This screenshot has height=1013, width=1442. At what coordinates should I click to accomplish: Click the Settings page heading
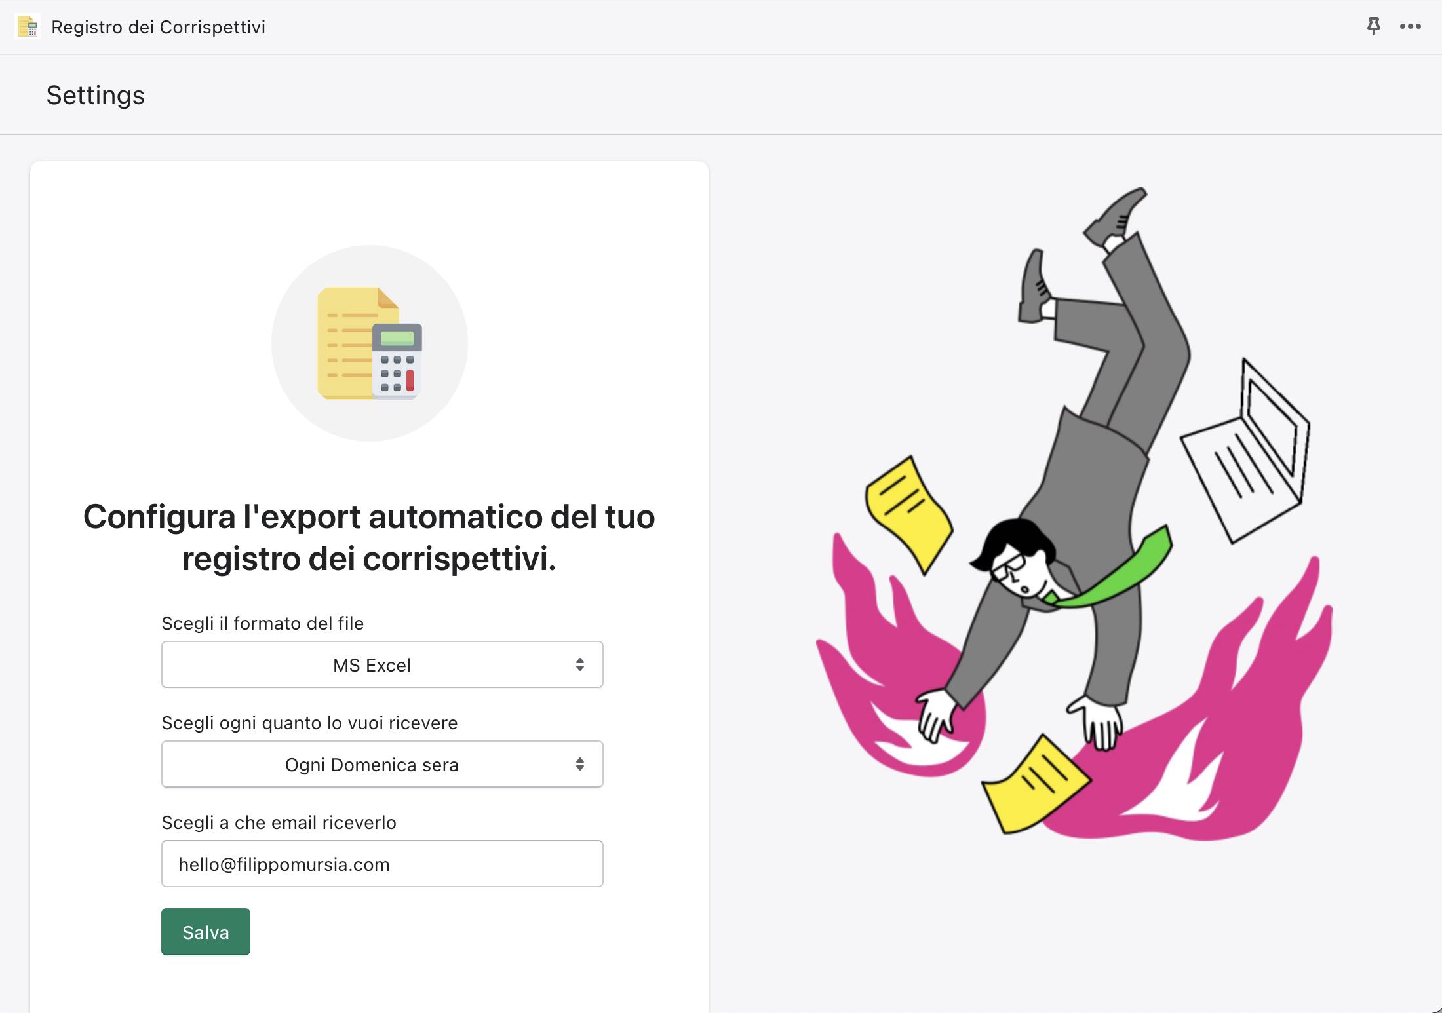(x=96, y=96)
